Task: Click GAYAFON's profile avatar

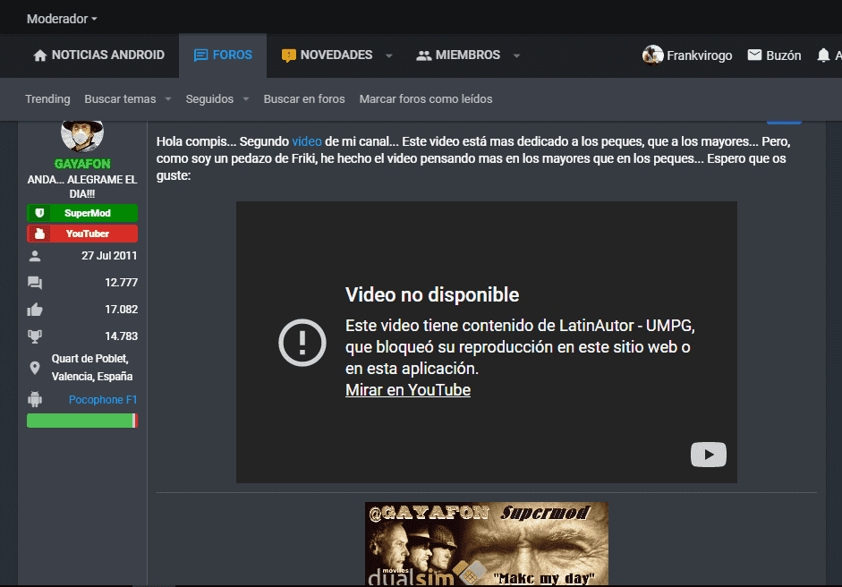Action: 82,136
